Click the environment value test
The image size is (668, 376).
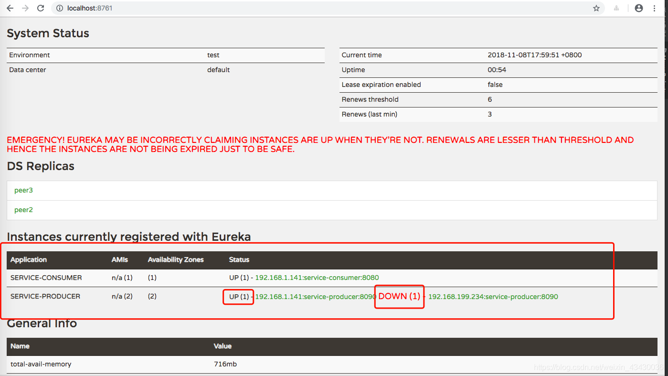pos(213,55)
